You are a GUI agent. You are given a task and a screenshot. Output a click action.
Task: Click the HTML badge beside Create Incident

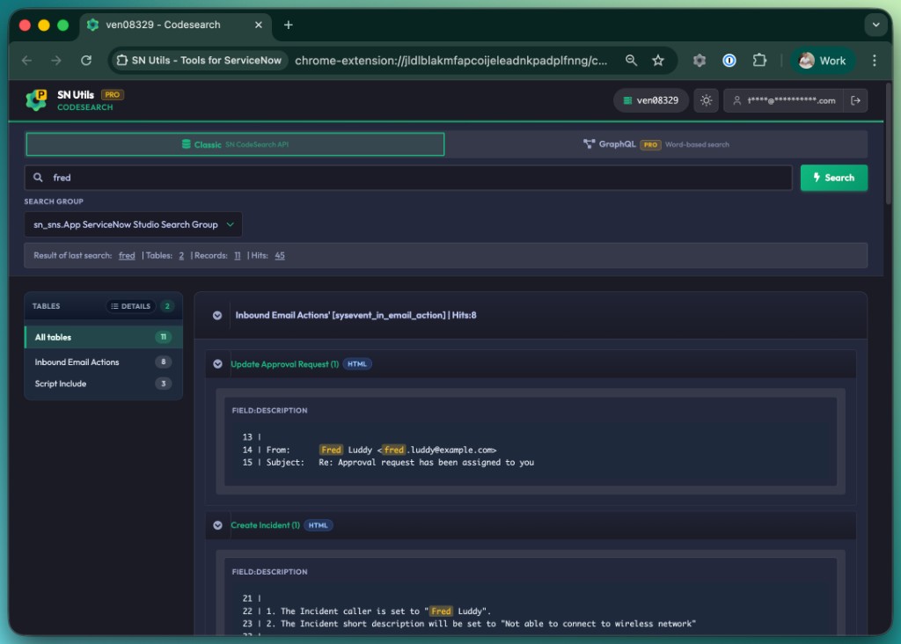point(318,525)
